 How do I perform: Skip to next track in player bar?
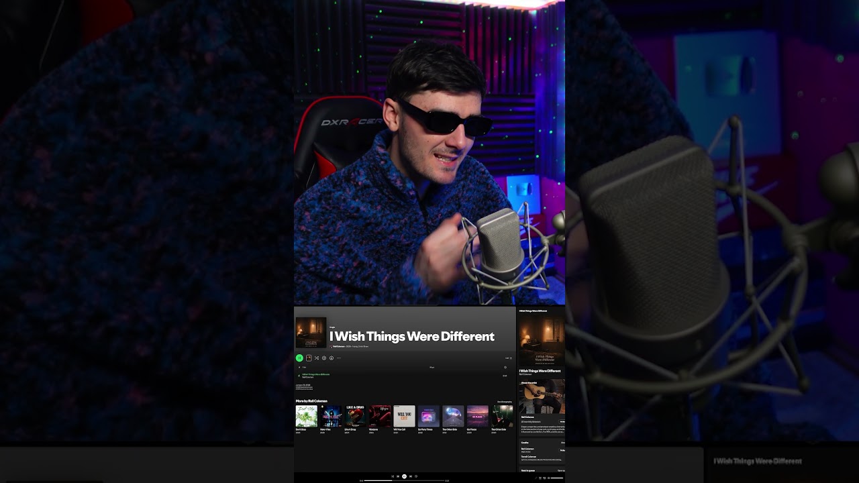[x=411, y=476]
